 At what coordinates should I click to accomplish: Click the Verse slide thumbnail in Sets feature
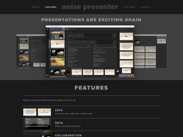click(30, 112)
